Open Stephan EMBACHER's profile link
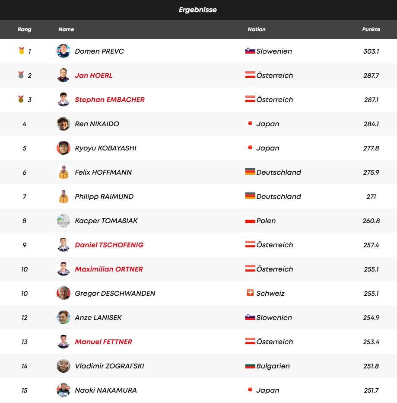The width and height of the screenshot is (397, 403). click(110, 99)
